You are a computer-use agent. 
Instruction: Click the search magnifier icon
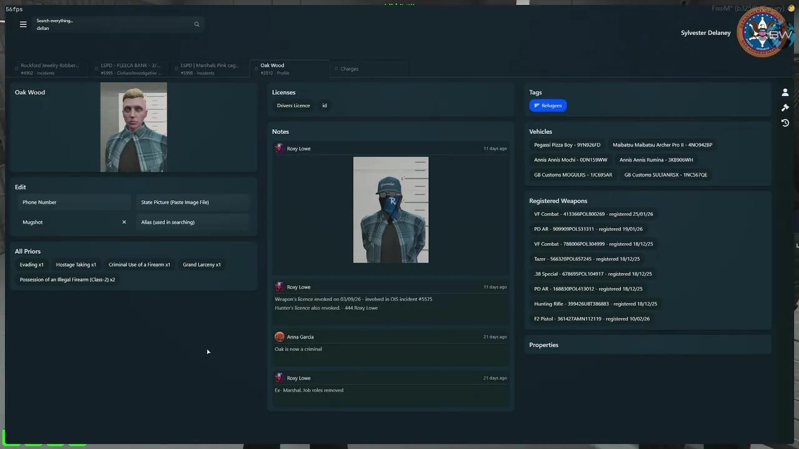click(197, 24)
